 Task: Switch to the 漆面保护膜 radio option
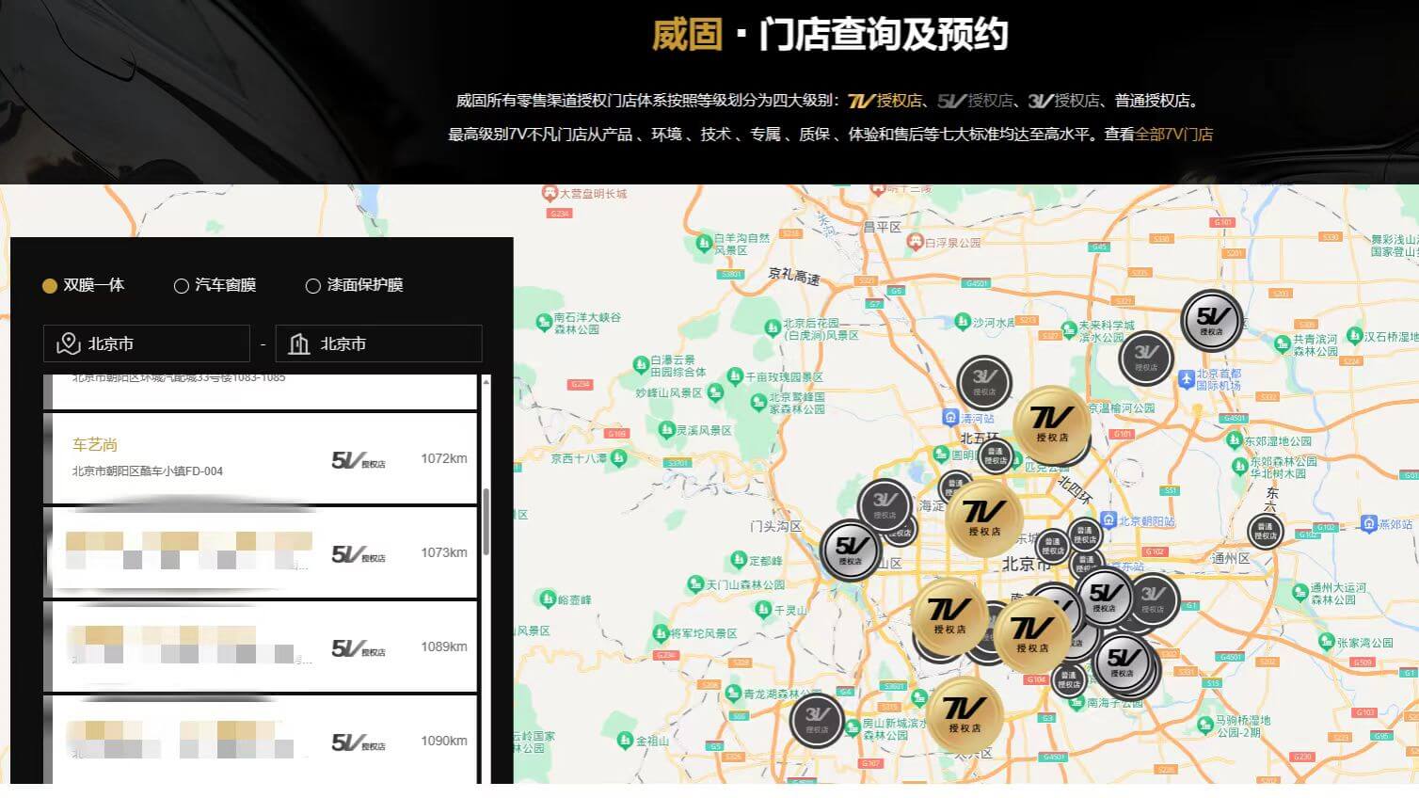tap(313, 286)
